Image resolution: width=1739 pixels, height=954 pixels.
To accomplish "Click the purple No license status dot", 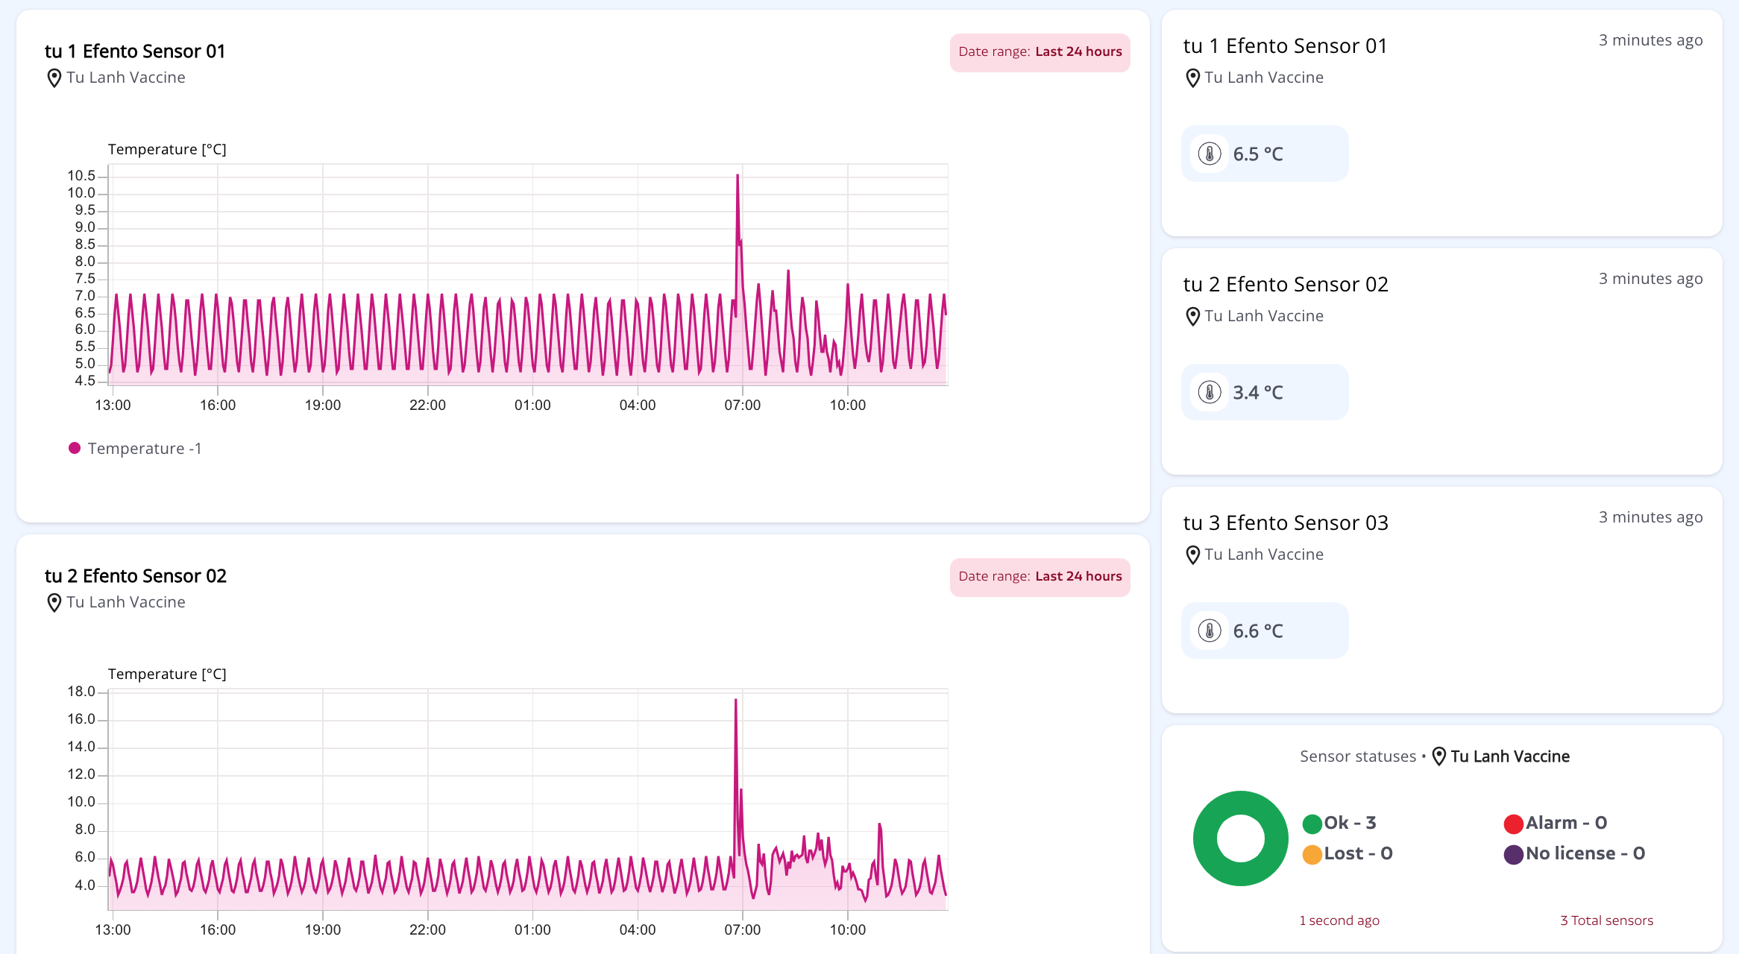I will pyautogui.click(x=1514, y=854).
